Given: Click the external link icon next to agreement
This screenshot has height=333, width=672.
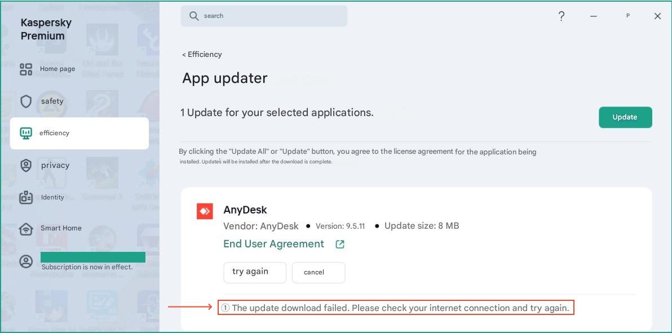Looking at the screenshot, I should [x=340, y=245].
